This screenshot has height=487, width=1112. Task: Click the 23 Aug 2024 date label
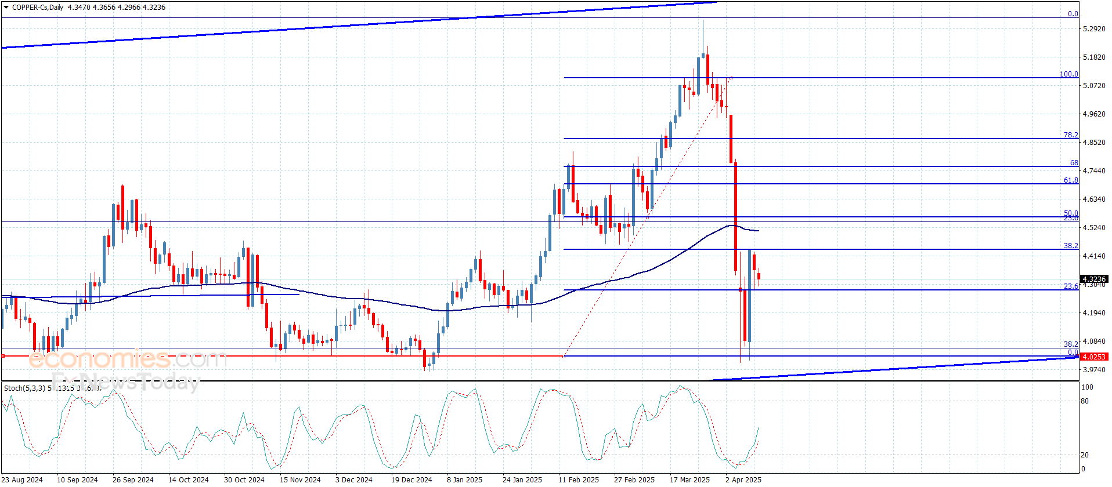(21, 480)
